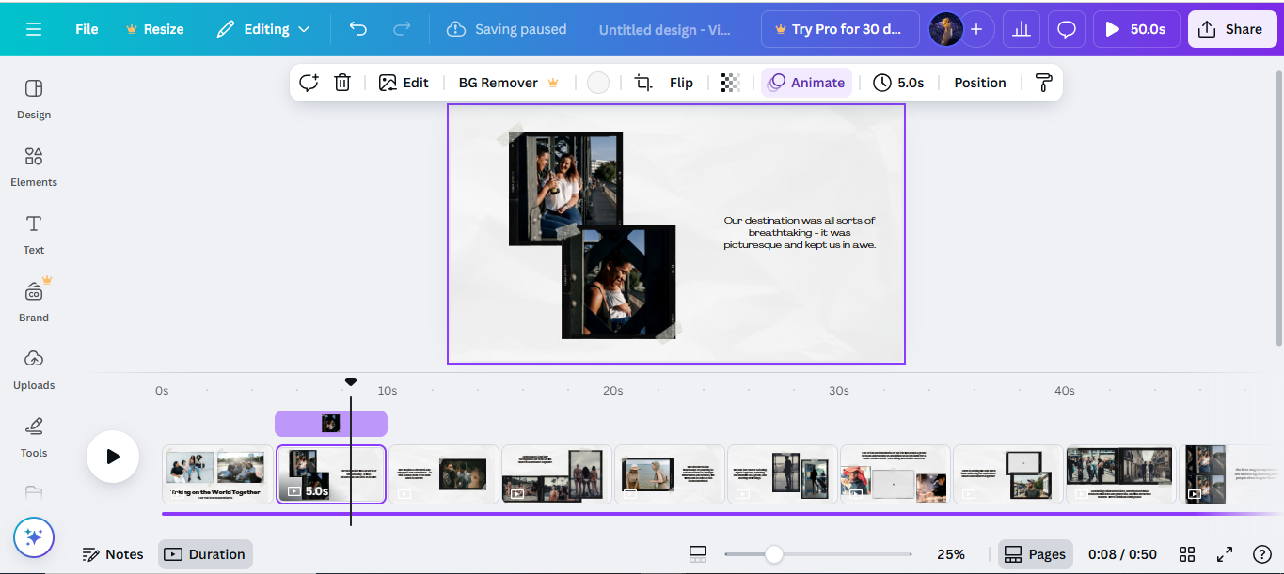Open the Resize menu

coord(154,29)
